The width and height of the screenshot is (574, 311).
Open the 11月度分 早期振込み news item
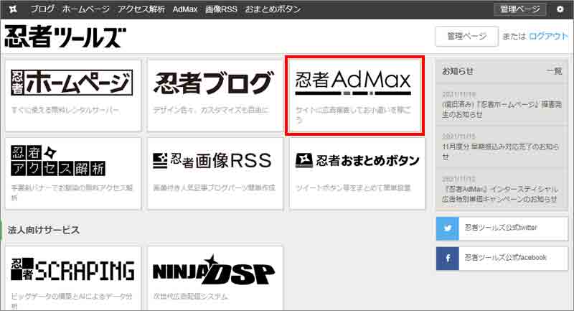[502, 147]
